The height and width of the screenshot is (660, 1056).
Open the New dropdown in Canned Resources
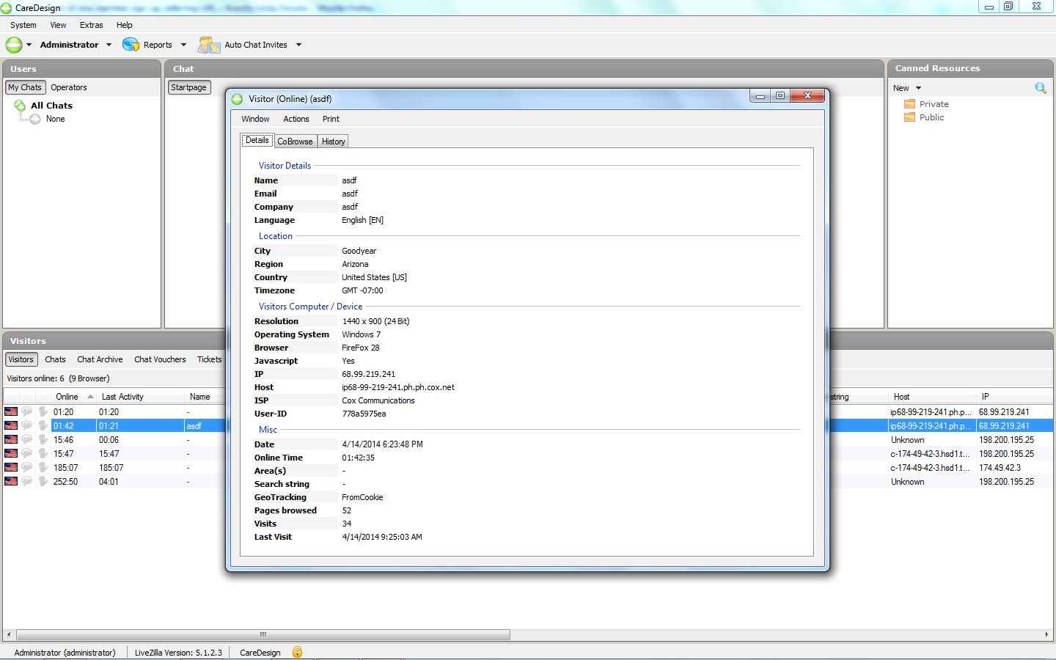click(918, 88)
